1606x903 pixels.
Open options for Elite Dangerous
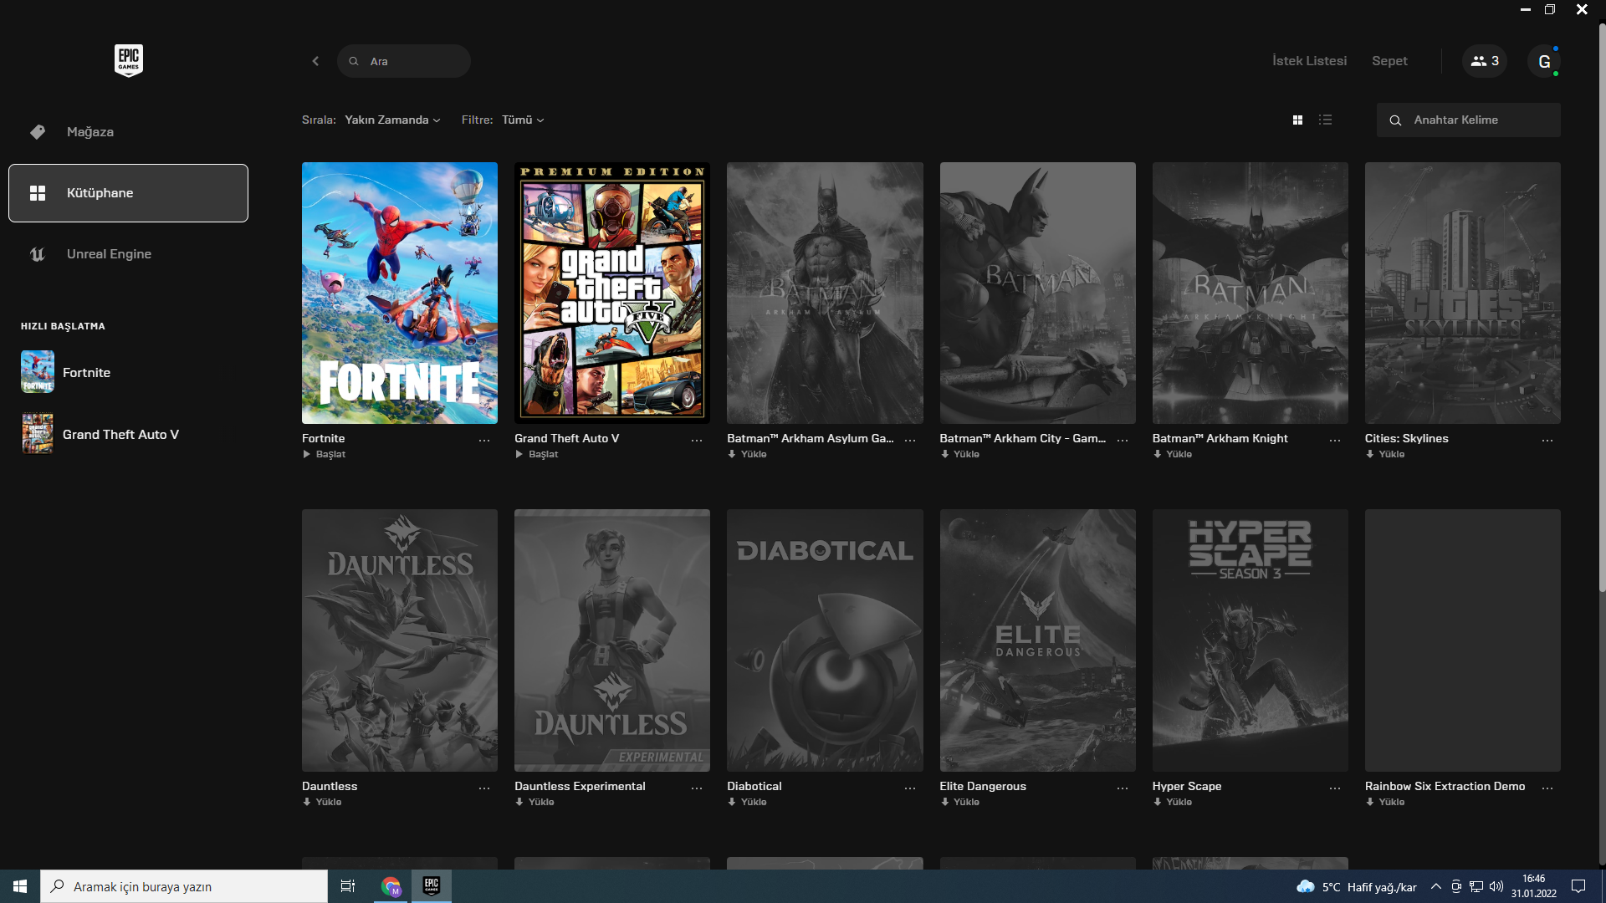click(x=1123, y=788)
